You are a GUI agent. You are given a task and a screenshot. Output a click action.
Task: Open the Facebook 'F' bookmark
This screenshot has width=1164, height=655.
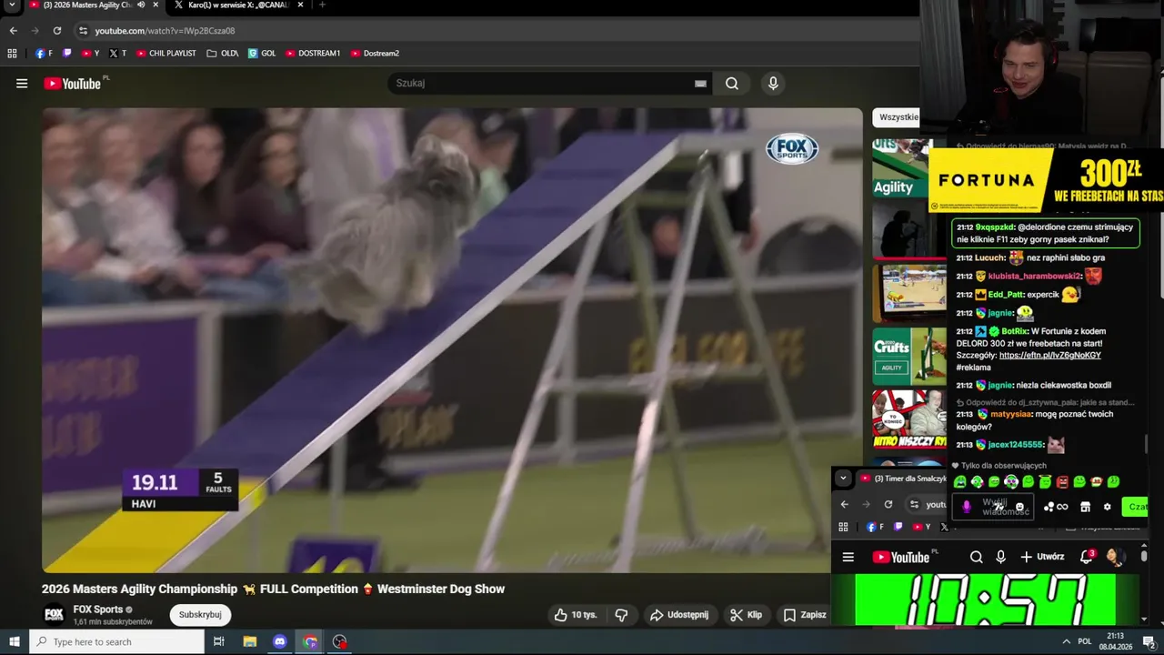coord(44,53)
